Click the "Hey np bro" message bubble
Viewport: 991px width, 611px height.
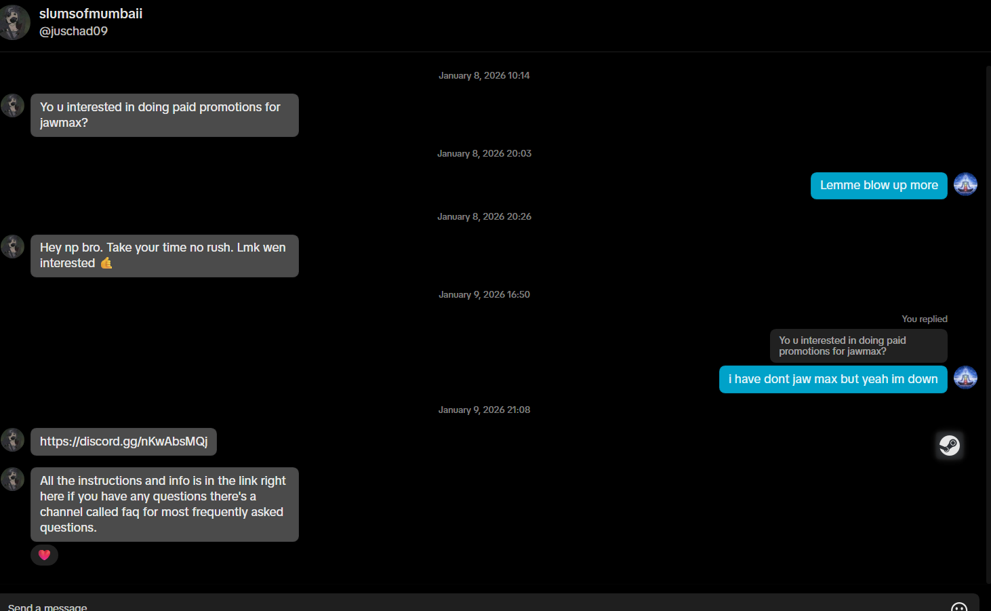(164, 256)
